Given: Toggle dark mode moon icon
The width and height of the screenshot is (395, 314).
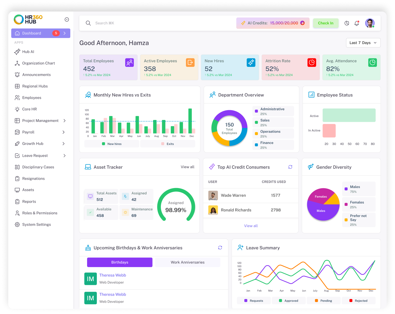Looking at the screenshot, I should (x=347, y=23).
